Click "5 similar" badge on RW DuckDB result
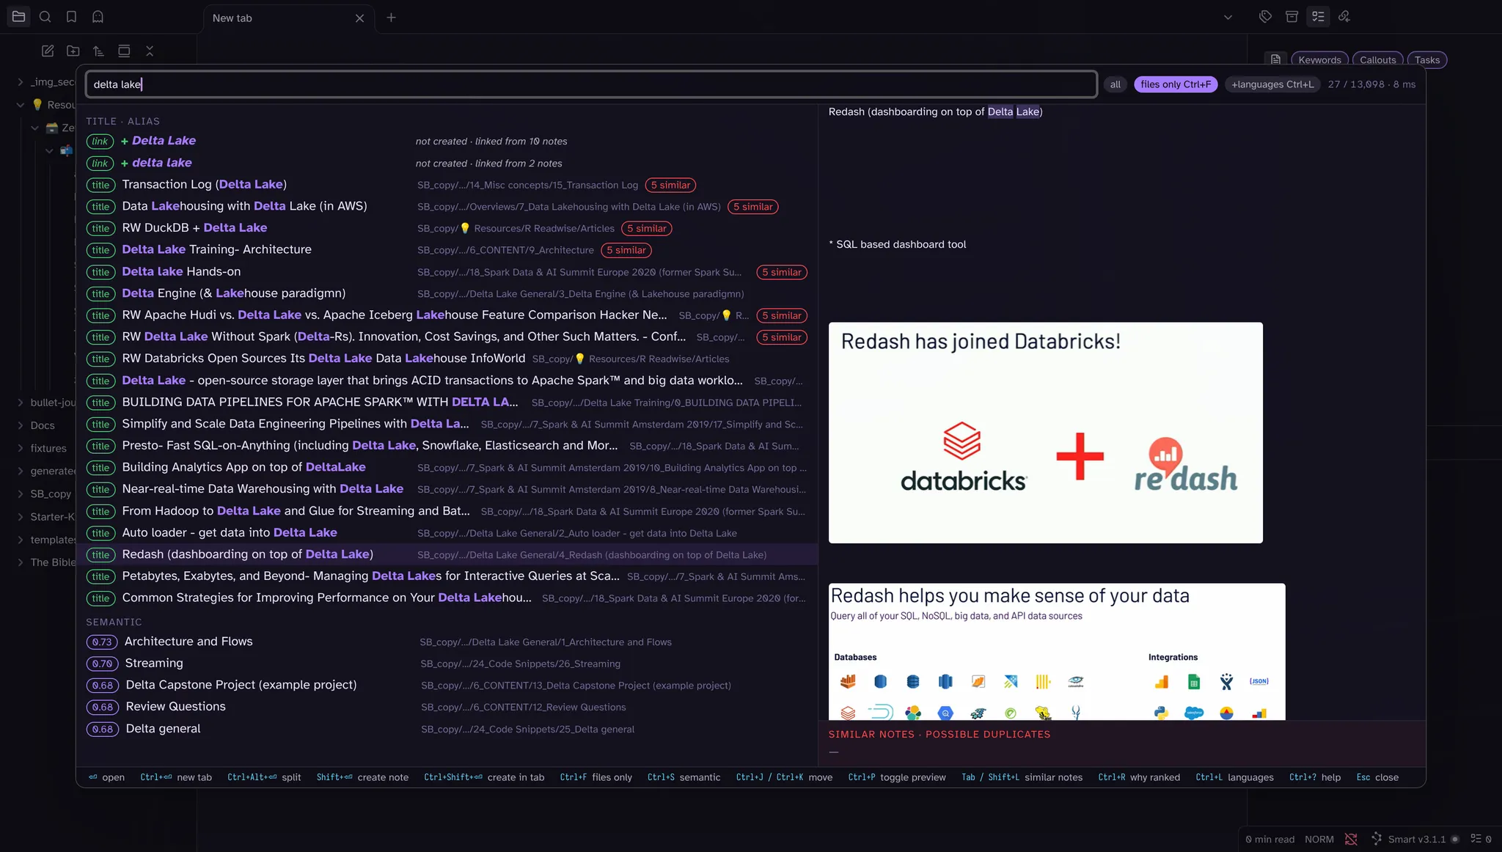 pyautogui.click(x=646, y=229)
